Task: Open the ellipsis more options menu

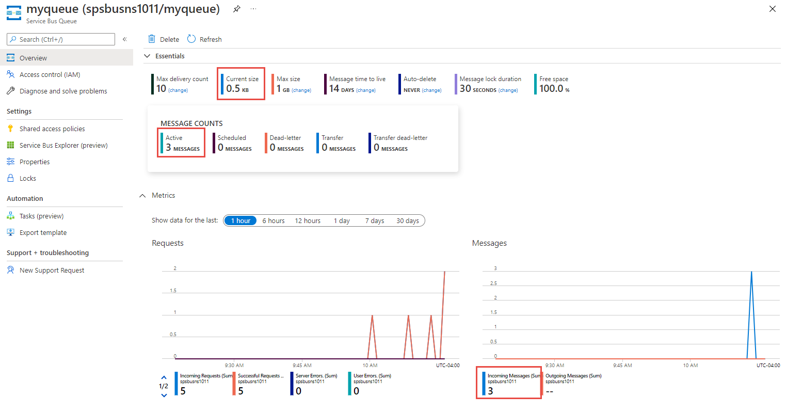Action: coord(253,9)
